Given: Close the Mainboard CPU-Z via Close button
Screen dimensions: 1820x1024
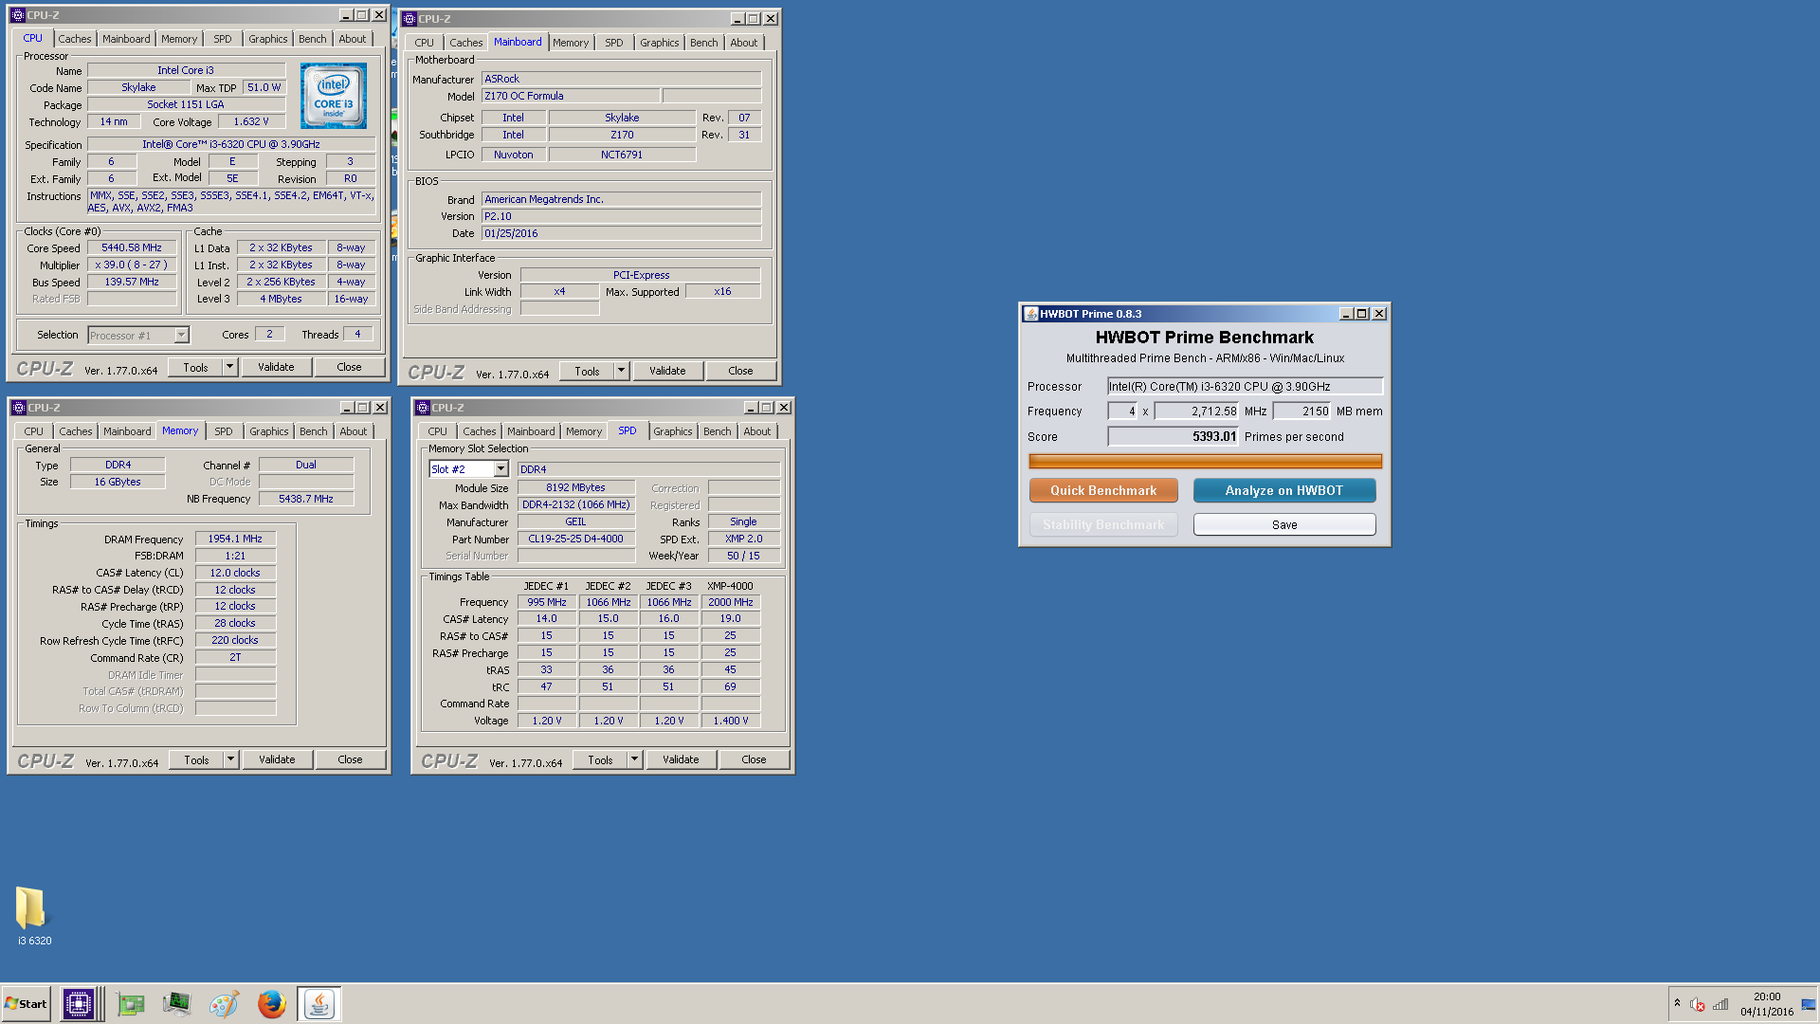Looking at the screenshot, I should click(x=740, y=371).
